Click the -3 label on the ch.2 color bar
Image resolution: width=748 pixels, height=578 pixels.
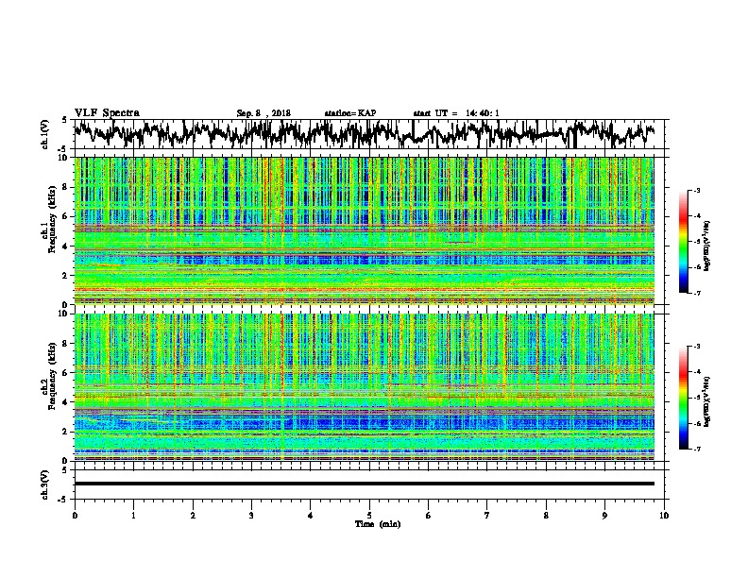click(696, 347)
